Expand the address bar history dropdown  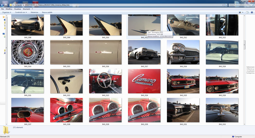[223, 5]
